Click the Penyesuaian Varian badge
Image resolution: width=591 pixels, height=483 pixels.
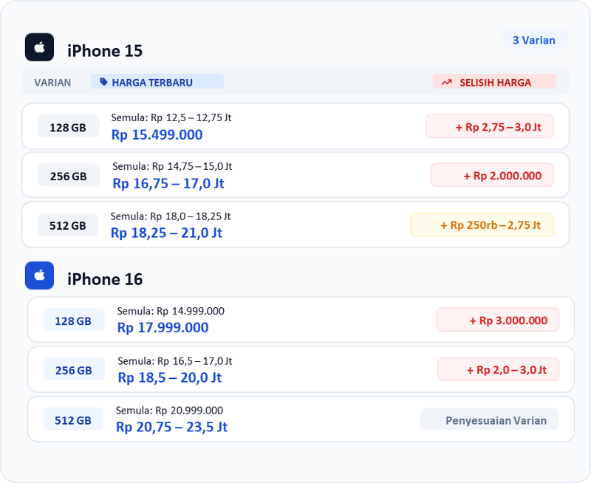(489, 419)
